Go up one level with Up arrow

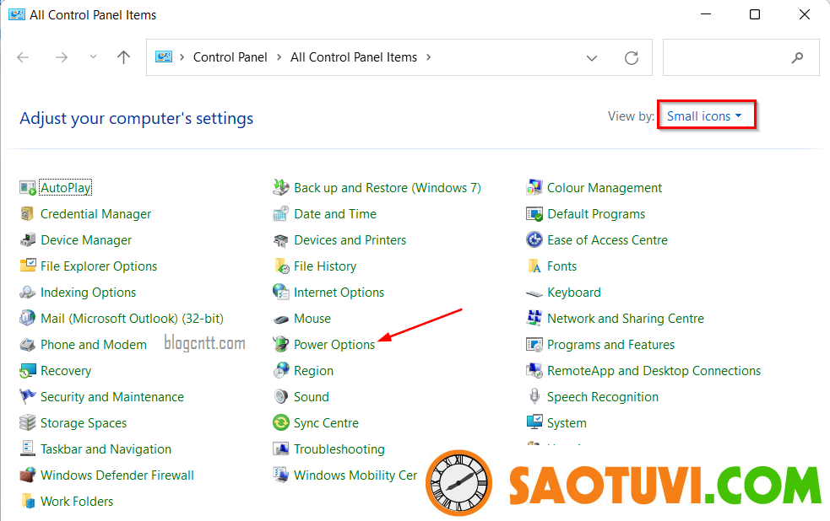pyautogui.click(x=123, y=57)
